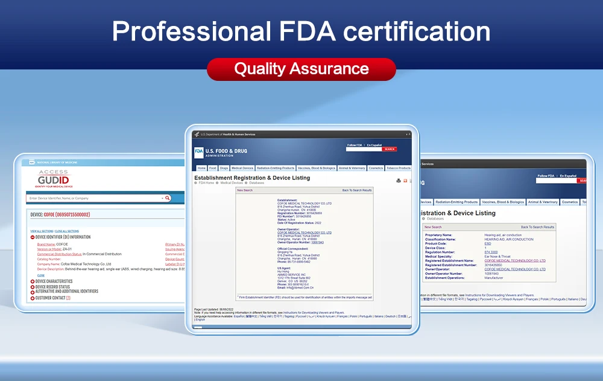Viewport: 603px width, 381px height.
Task: Click regulation number 874.3300 link
Action: click(491, 252)
